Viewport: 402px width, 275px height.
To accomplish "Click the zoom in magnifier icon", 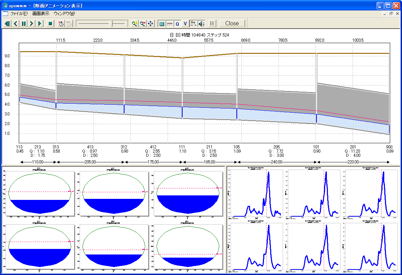I will tap(135, 24).
